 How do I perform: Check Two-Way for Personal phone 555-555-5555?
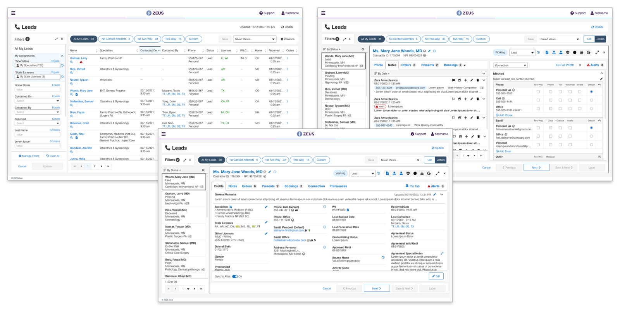[x=538, y=92]
